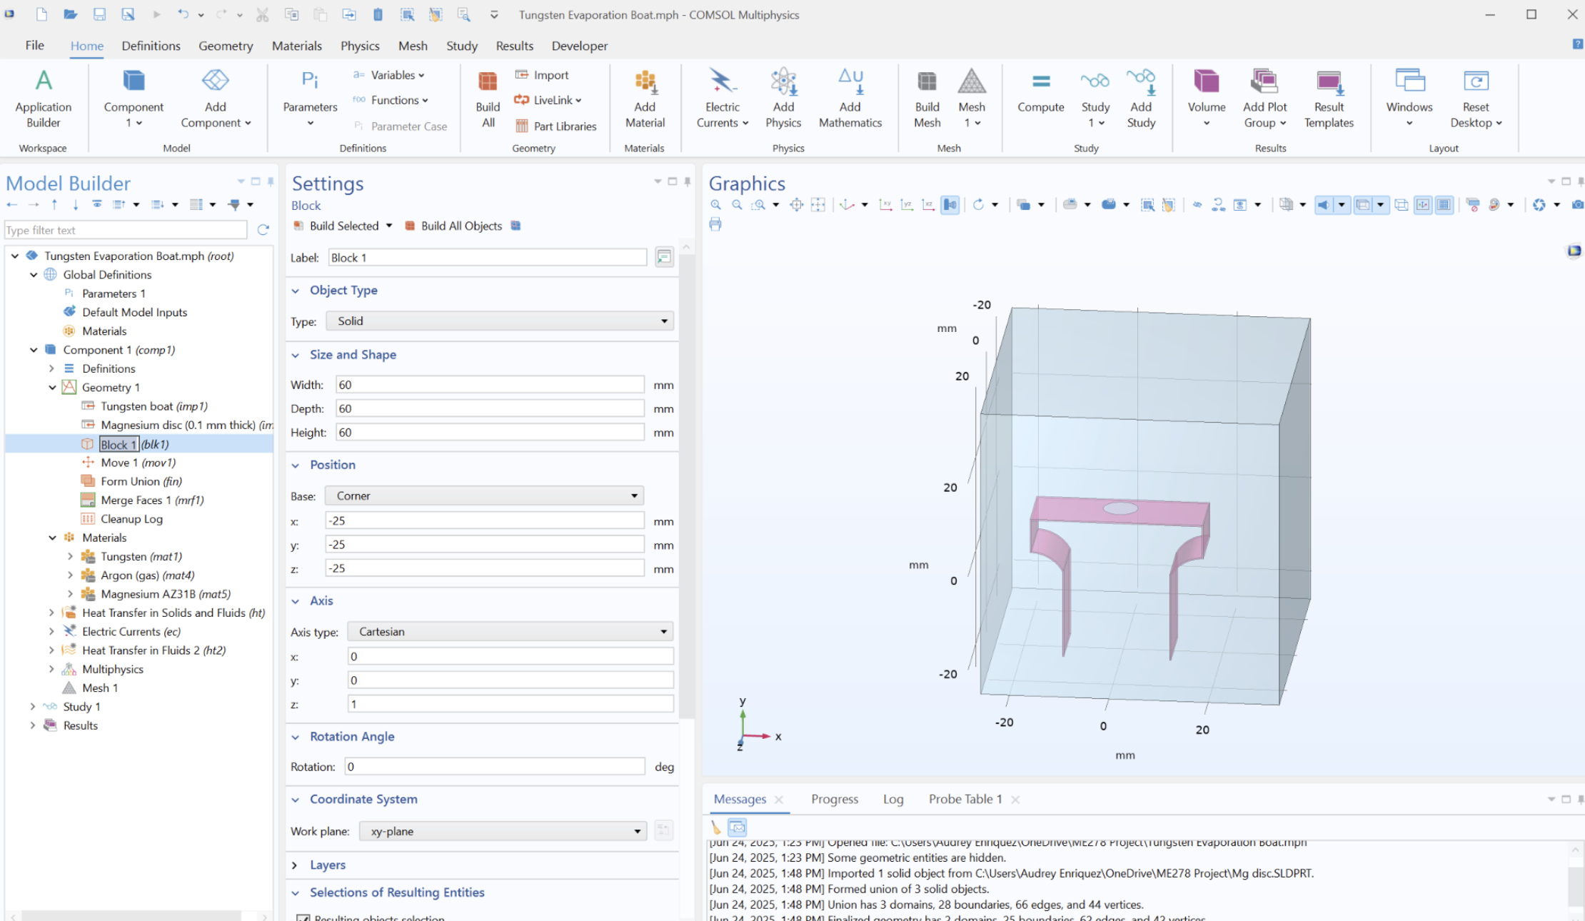The height and width of the screenshot is (921, 1585).
Task: Check the Resulting objects selection checkbox
Action: (305, 917)
